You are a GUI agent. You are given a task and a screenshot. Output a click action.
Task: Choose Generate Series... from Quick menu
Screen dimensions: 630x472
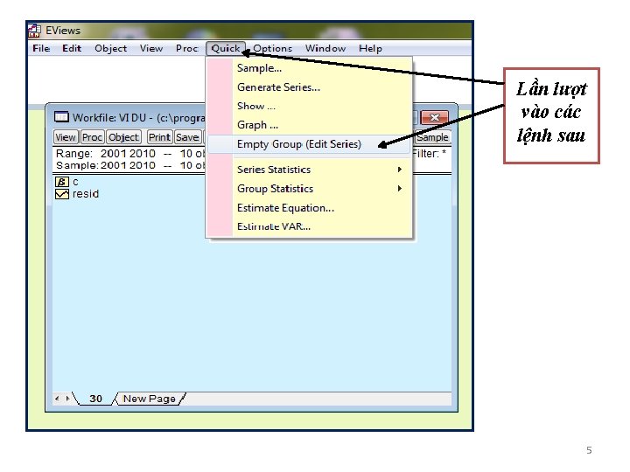tap(310, 87)
